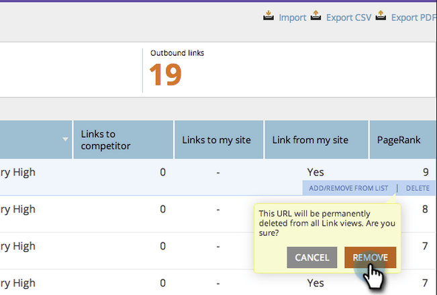The height and width of the screenshot is (295, 437).
Task: Open the Import link
Action: (293, 17)
